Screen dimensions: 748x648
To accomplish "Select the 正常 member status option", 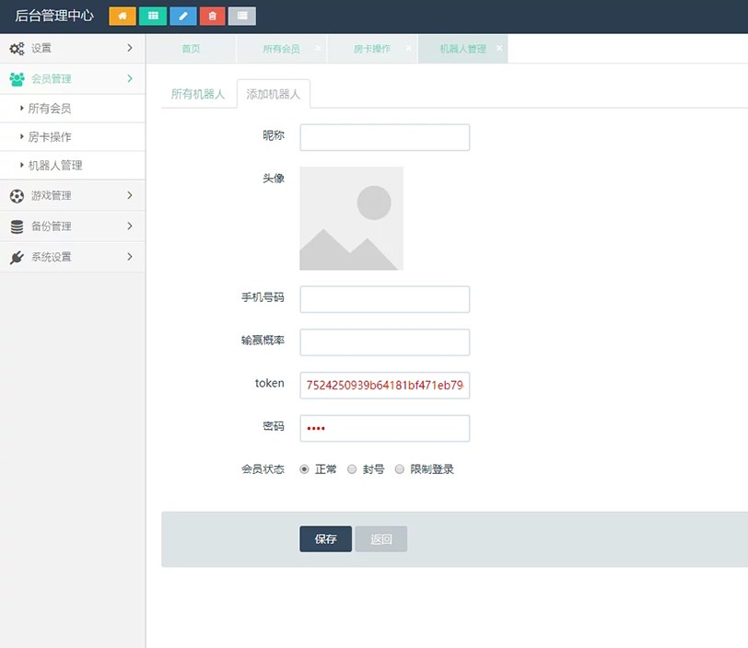I will point(305,469).
